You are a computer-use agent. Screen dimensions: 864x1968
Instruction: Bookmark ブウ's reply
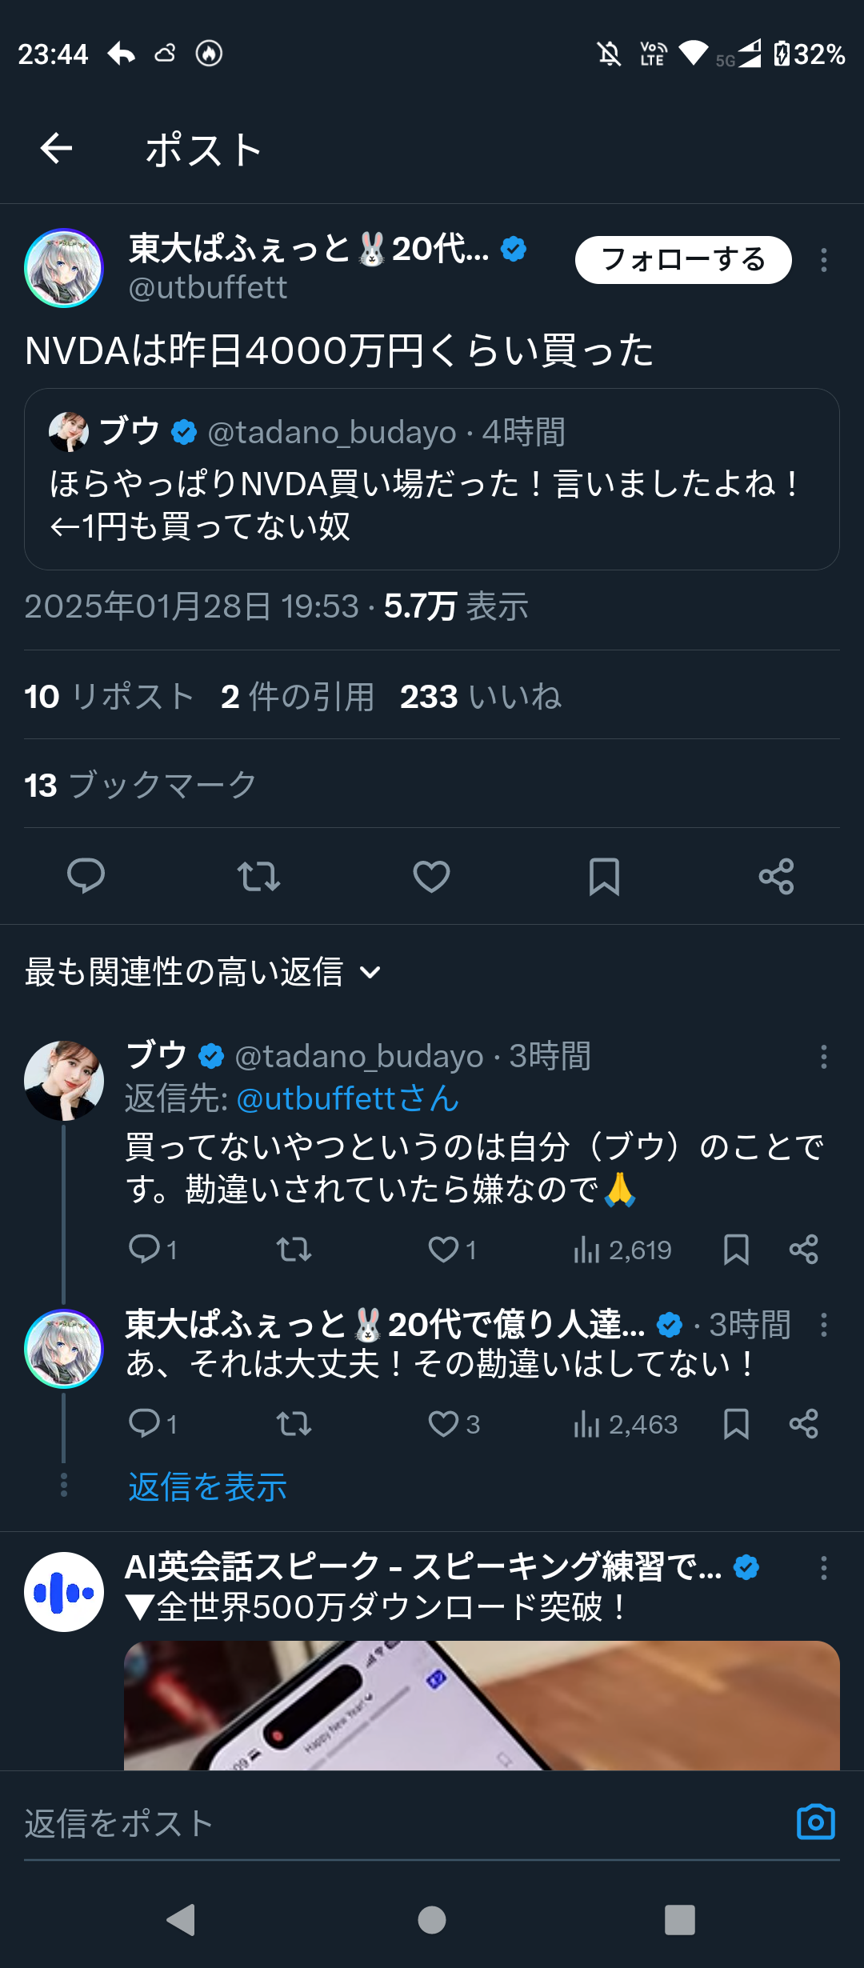click(736, 1250)
